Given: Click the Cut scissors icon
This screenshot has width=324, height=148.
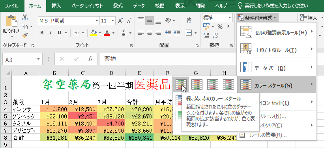Looking at the screenshot, I should [x=25, y=17].
